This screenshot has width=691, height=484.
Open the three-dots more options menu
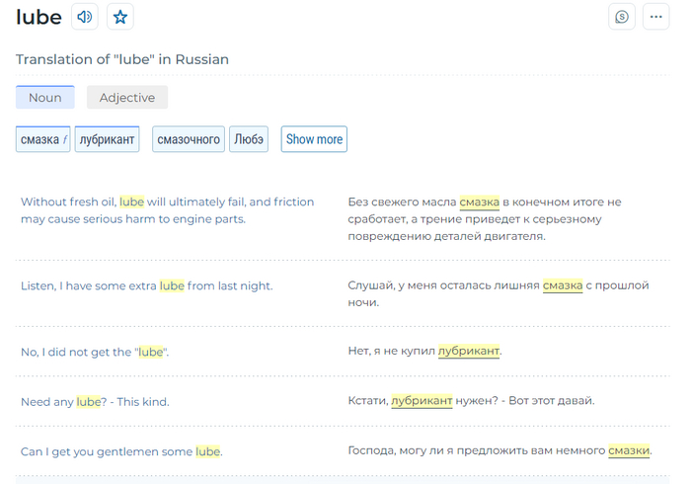[655, 17]
